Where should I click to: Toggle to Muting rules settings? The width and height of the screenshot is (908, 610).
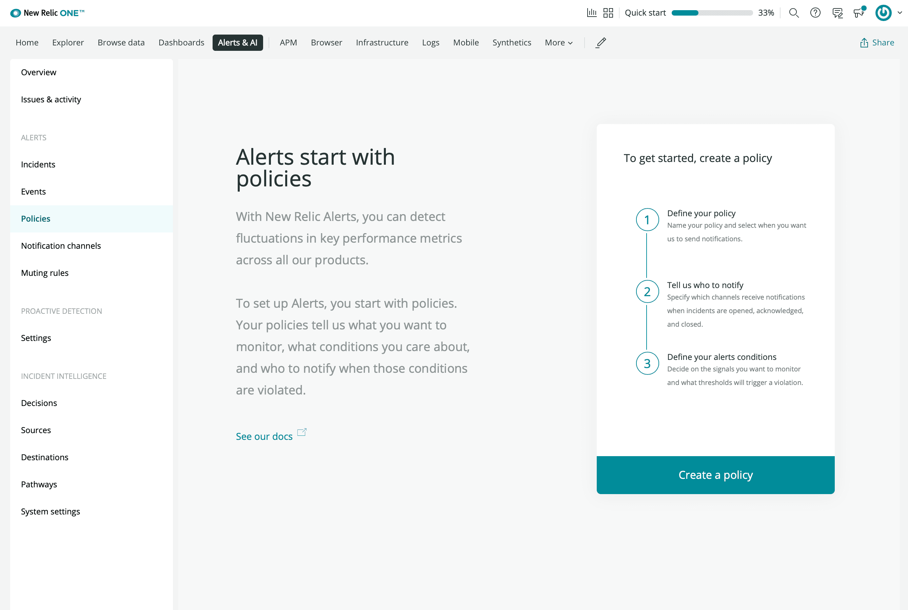(44, 272)
